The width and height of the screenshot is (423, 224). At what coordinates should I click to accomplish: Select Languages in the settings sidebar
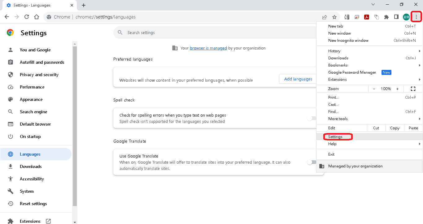pos(36,154)
